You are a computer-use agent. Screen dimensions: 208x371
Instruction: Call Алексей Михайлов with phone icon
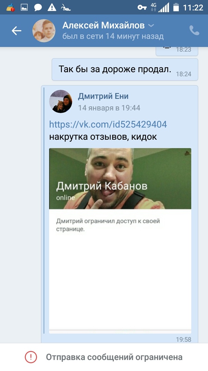194,31
